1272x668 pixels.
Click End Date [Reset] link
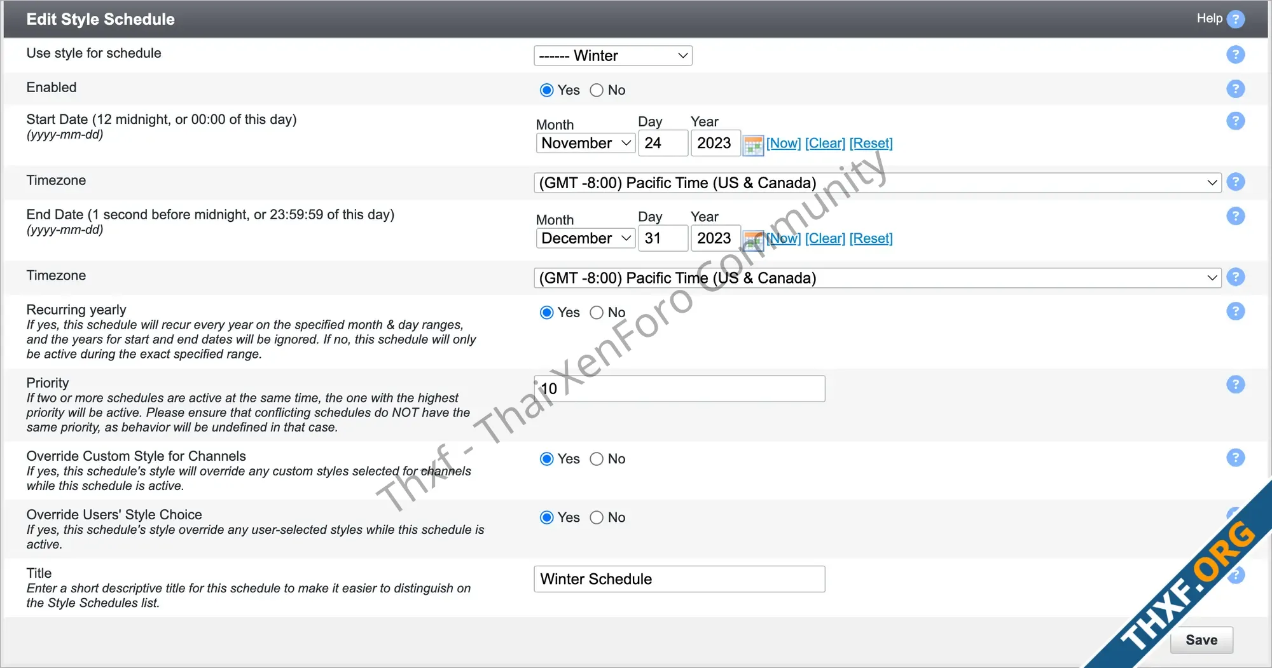(871, 238)
